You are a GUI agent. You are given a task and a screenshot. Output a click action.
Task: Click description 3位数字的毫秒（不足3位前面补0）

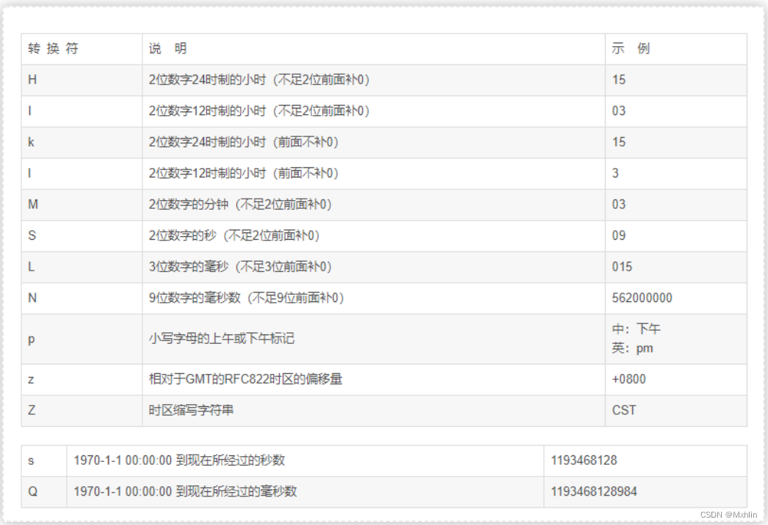point(241,267)
